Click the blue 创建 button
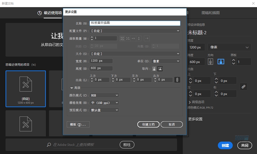Image resolution: width=257 pixels, height=154 pixels. (x=225, y=145)
